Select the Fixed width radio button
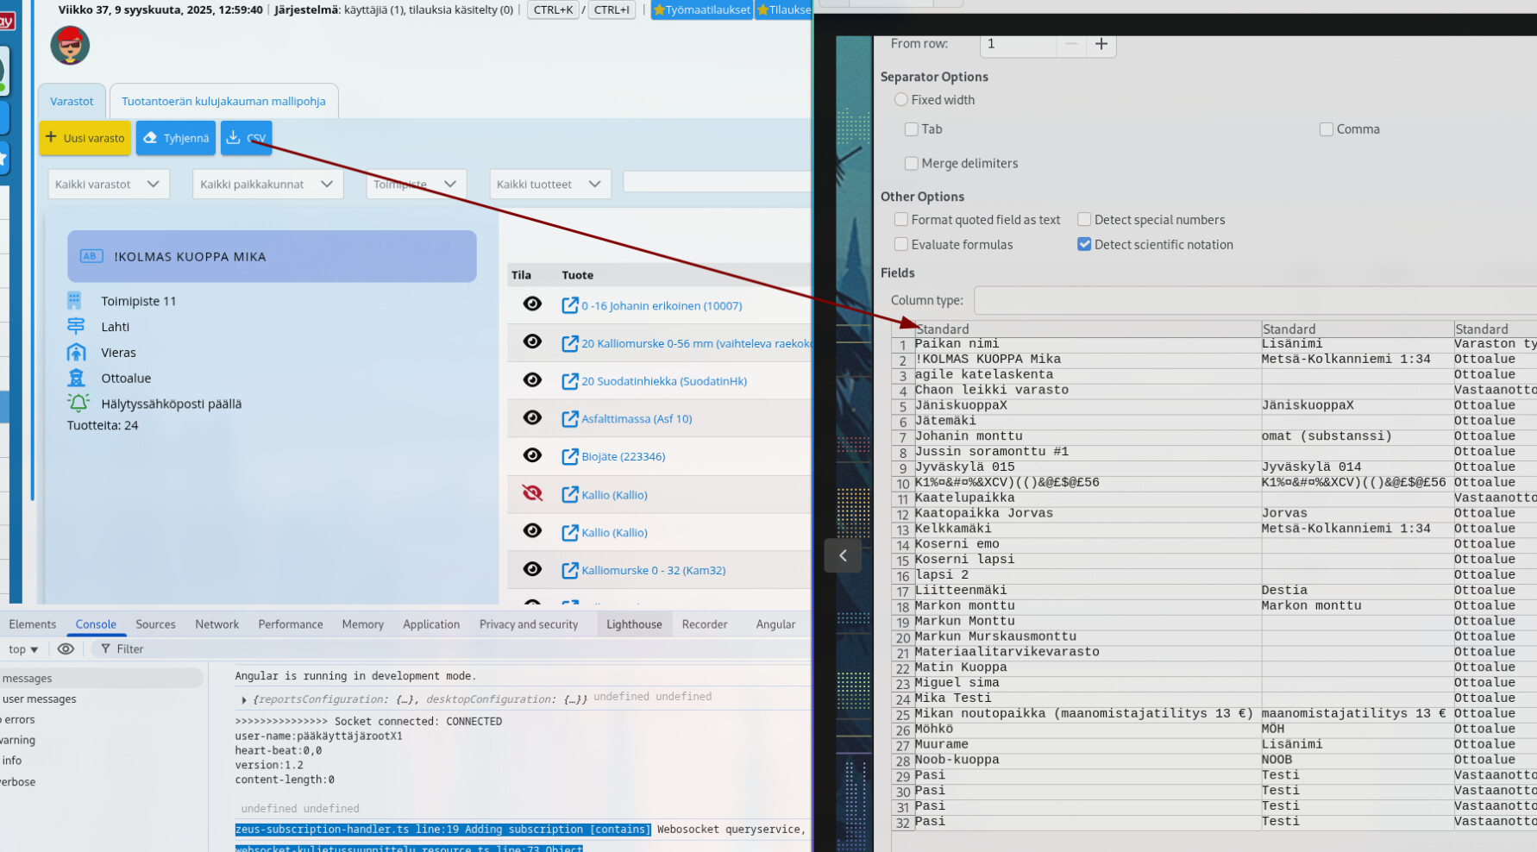1537x852 pixels. (x=901, y=100)
